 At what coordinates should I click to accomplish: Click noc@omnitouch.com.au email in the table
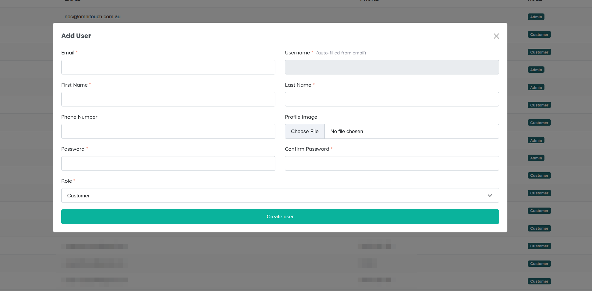[92, 16]
